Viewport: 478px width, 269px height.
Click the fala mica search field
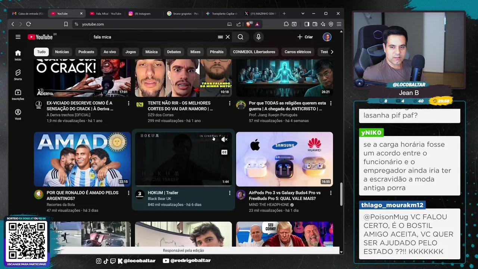click(x=155, y=37)
